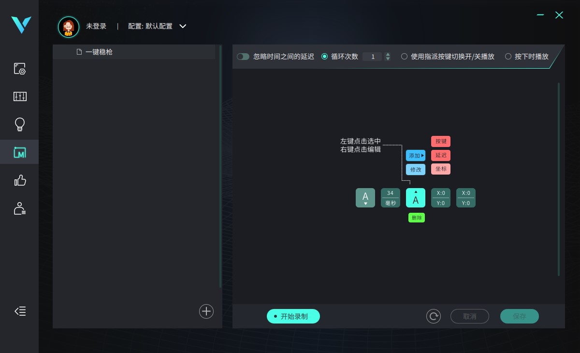Add a new macro with plus icon
580x353 pixels.
tap(206, 311)
